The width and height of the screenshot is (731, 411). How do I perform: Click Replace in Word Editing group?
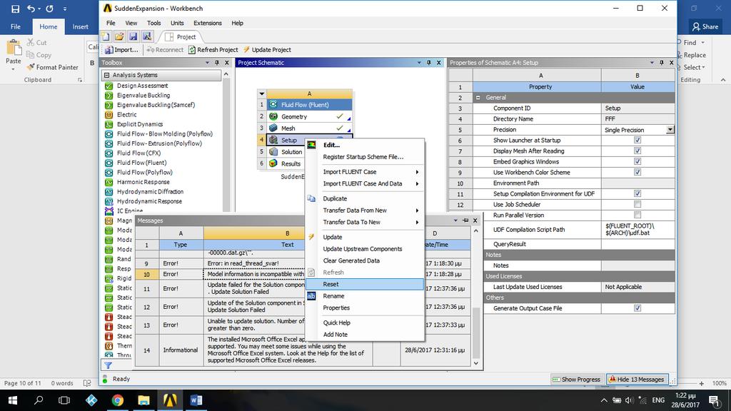(691, 55)
